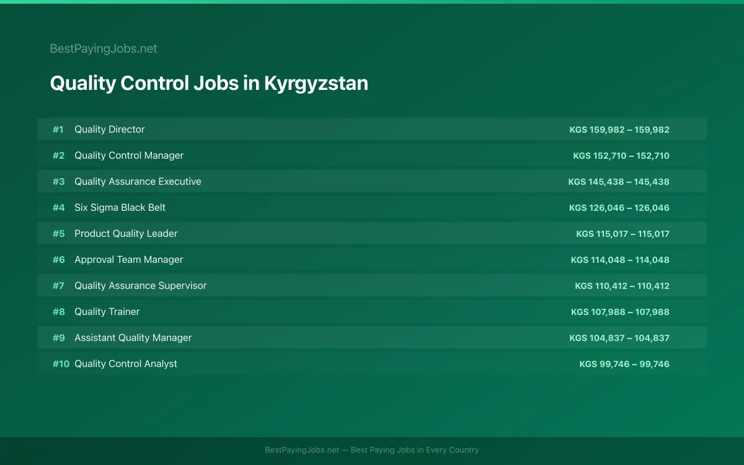Select the #3 rank number

(58, 182)
